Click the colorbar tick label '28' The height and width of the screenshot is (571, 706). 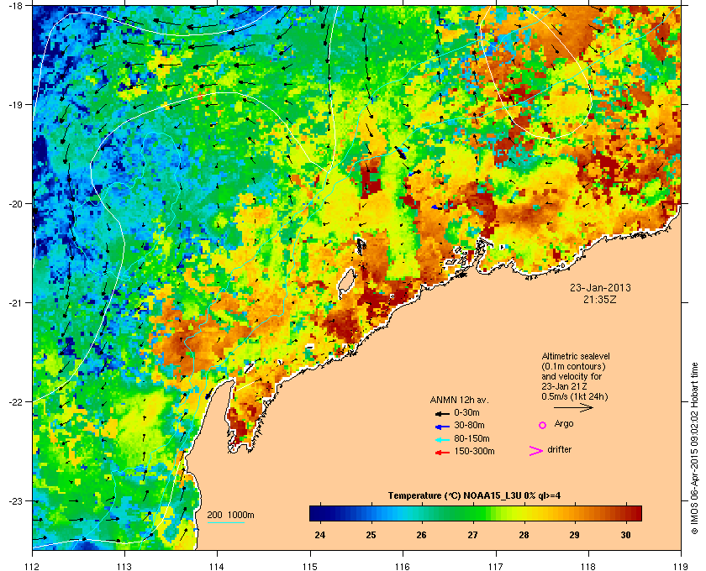tap(524, 535)
